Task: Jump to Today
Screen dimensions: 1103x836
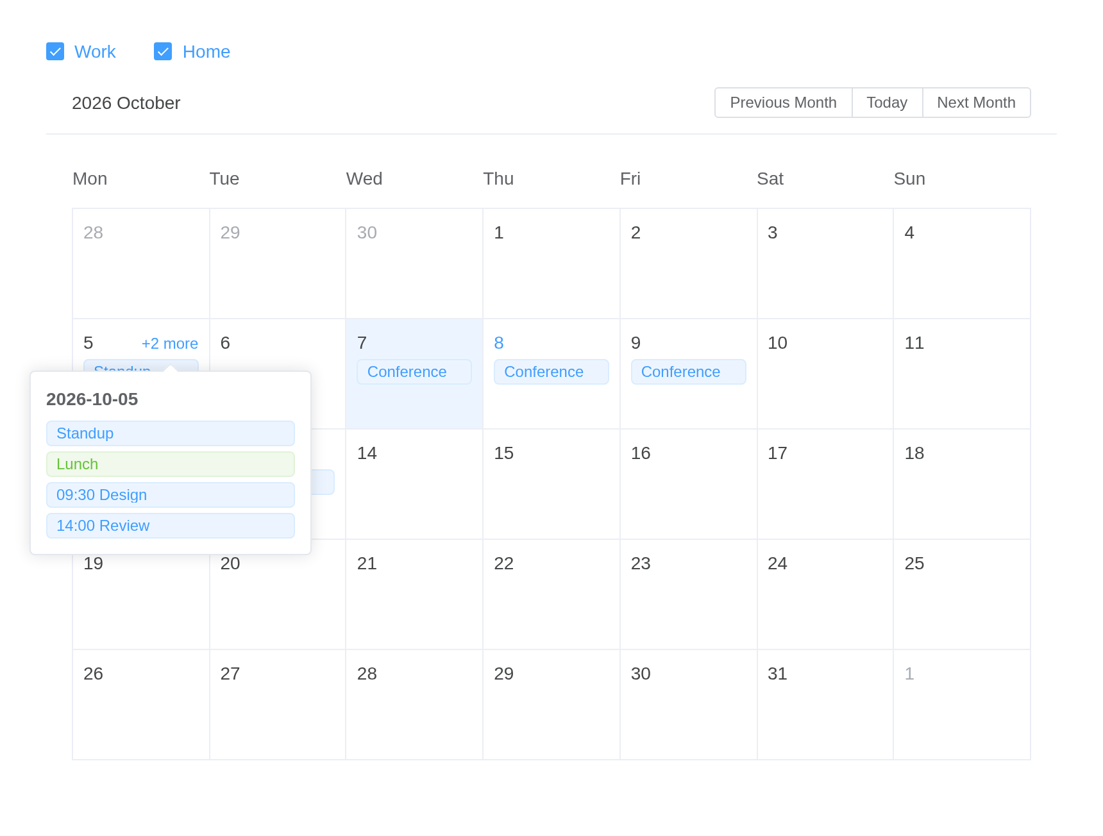Action: (887, 103)
